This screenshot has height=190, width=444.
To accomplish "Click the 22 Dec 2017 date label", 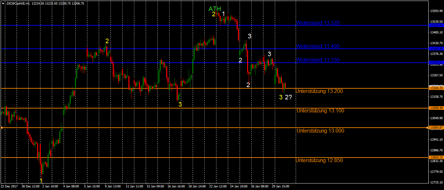I will tap(9, 187).
